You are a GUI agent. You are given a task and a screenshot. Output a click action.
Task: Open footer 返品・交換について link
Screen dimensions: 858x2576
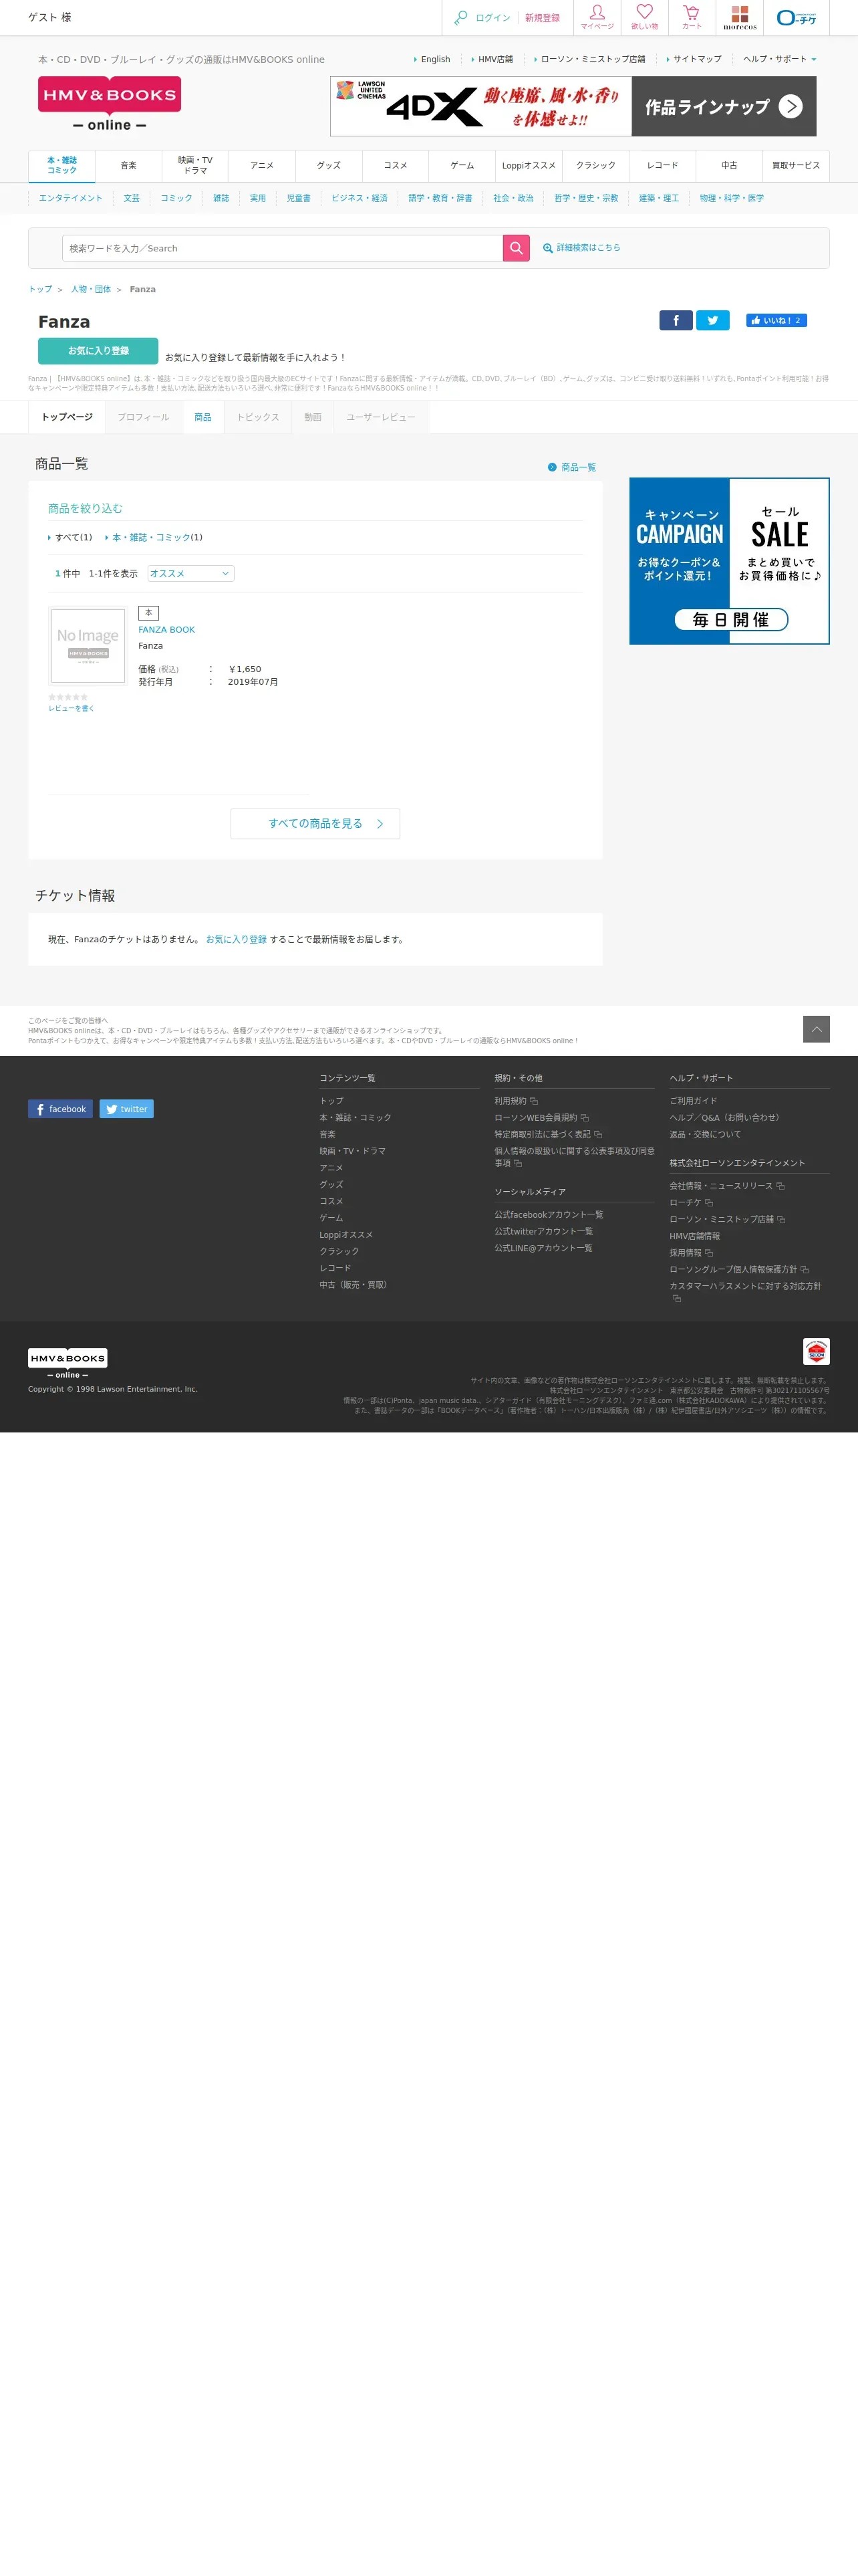click(705, 1135)
